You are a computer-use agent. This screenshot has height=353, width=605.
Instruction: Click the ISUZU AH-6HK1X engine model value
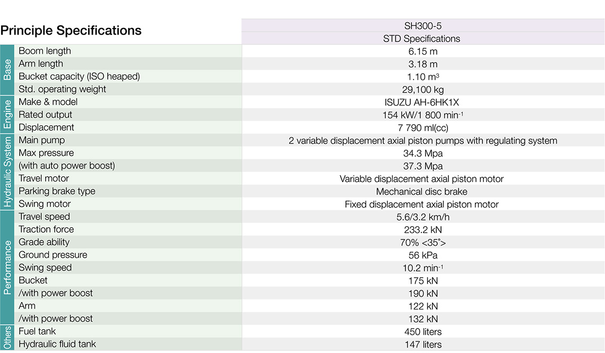(422, 102)
